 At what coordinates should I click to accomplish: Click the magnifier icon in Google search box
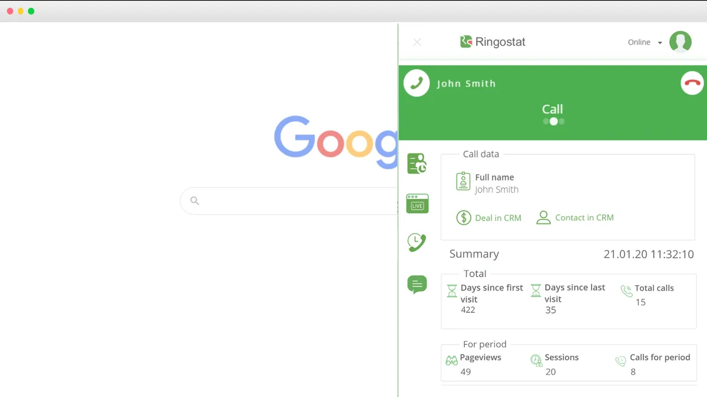[x=195, y=201]
